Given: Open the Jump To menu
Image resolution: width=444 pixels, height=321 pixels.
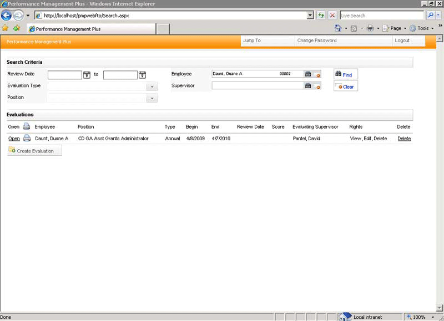Looking at the screenshot, I should pyautogui.click(x=251, y=40).
